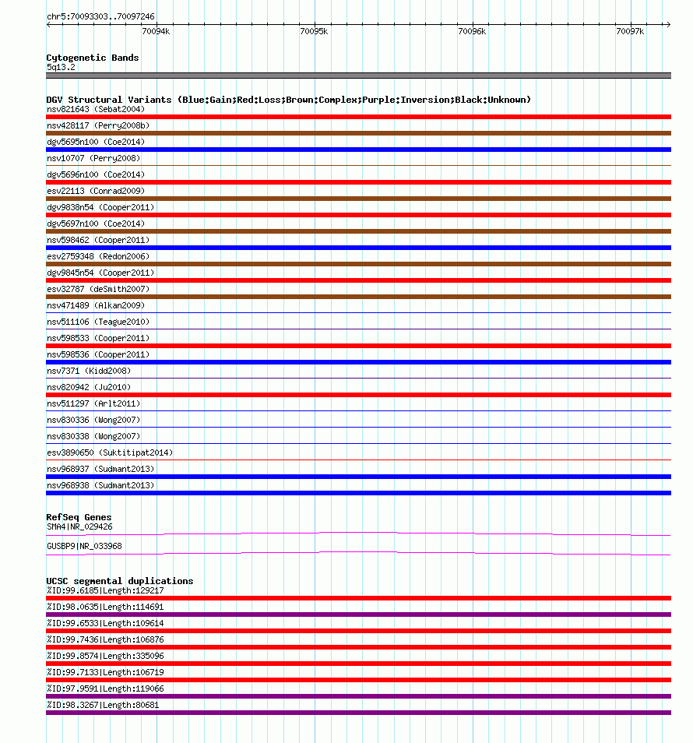
Task: Select duplication %ID:99.8574|Length:335096 label
Action: [105, 657]
